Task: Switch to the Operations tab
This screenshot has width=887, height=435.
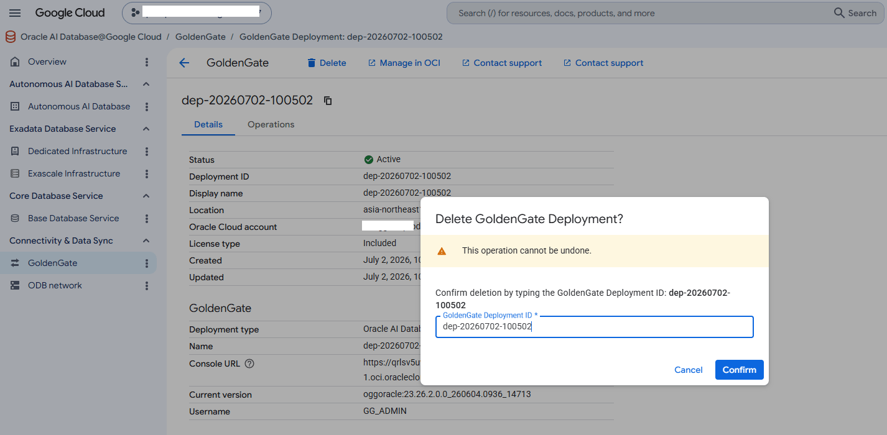Action: coord(271,124)
